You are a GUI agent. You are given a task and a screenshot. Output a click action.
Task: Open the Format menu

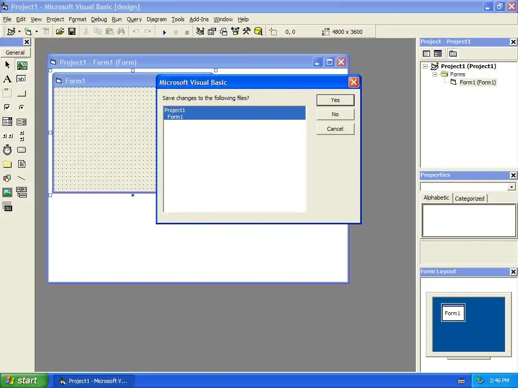coord(77,19)
